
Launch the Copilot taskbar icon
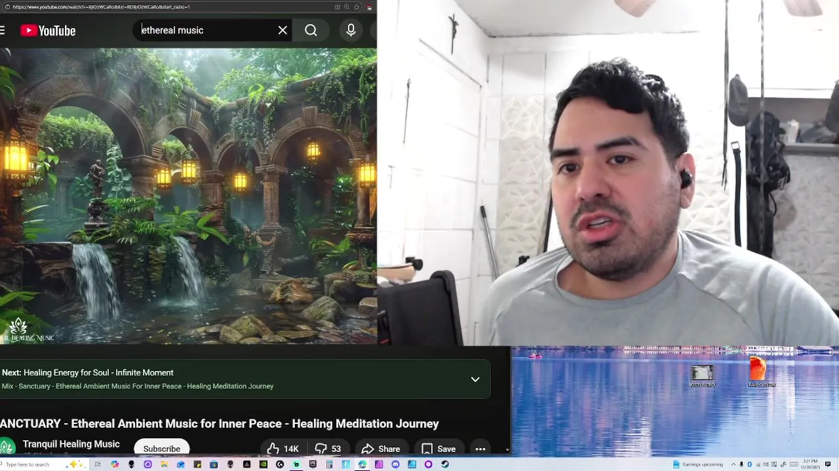pos(115,464)
